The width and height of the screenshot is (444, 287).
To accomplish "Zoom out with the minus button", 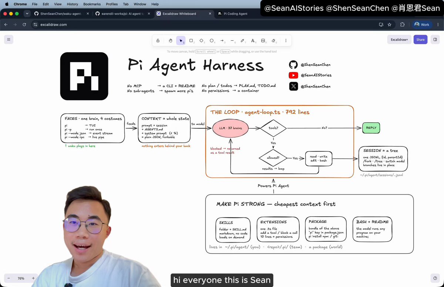I will [x=9, y=278].
